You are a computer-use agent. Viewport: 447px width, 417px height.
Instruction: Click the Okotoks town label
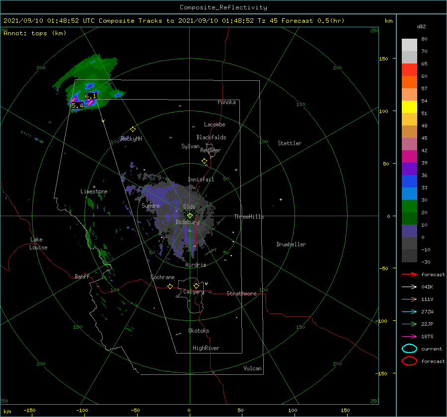[199, 331]
